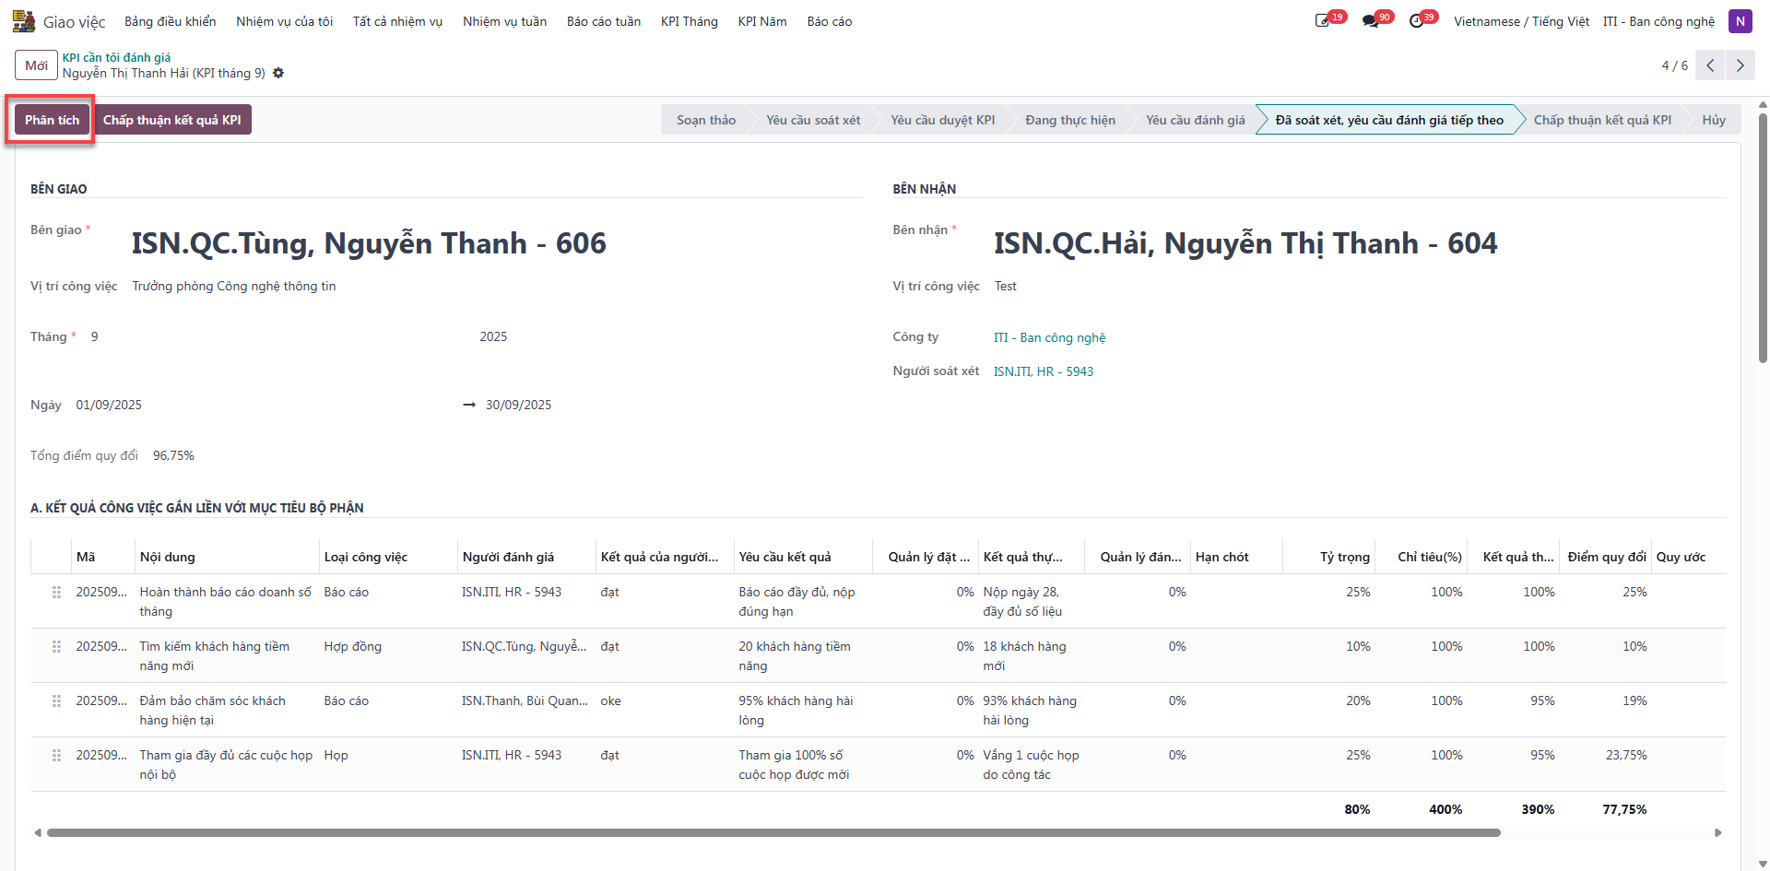Screen dimensions: 1770x871
Task: Click the horizontal scrollbar under the table
Action: coord(773,832)
